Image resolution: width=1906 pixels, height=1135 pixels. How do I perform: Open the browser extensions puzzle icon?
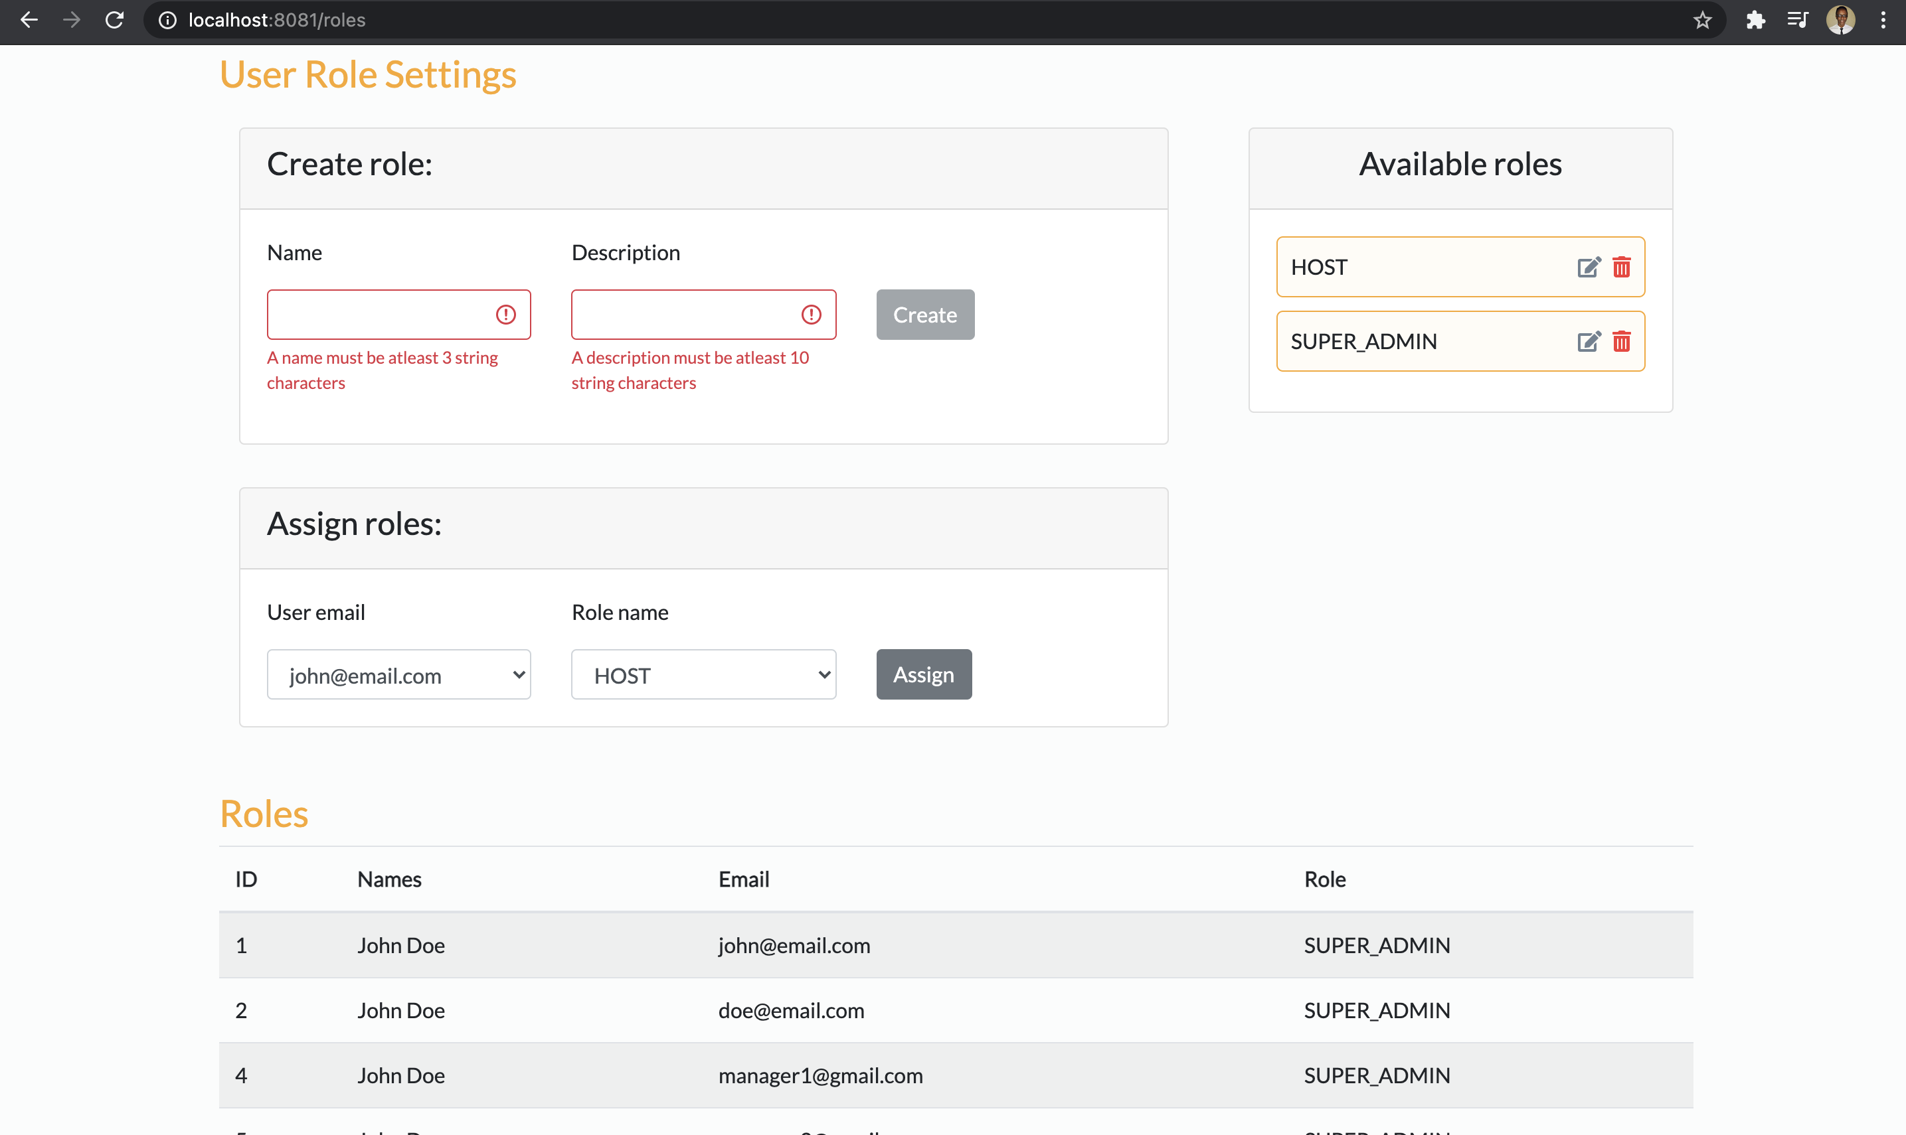[1755, 20]
